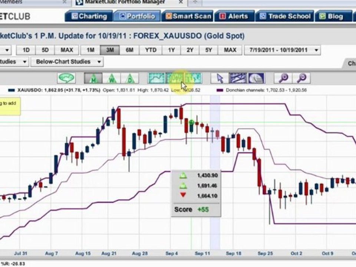
Task: Click the Smart Scan tab orange icon
Action: click(x=169, y=16)
